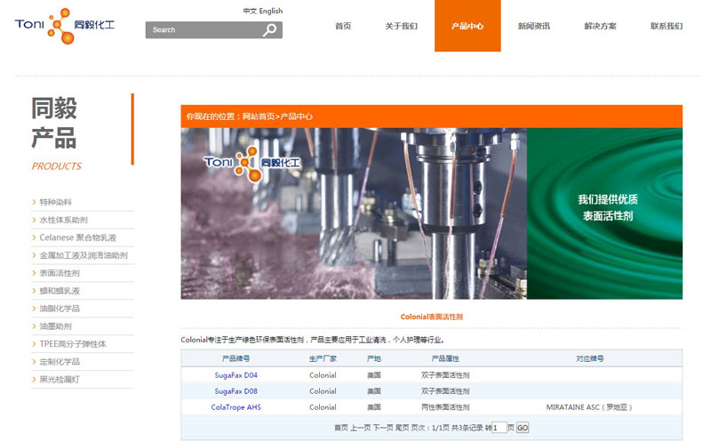The width and height of the screenshot is (711, 442).
Task: Open the SugaFax D04 product link
Action: pos(236,375)
